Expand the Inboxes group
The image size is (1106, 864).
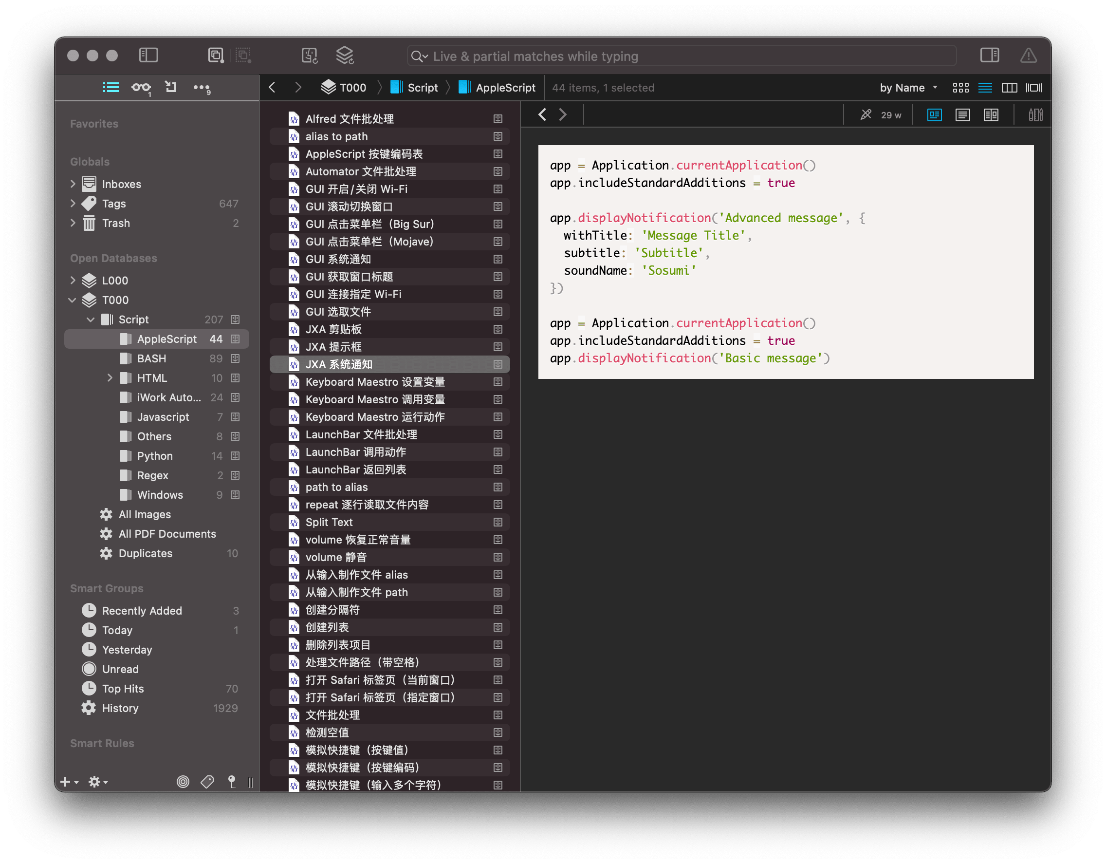point(73,184)
